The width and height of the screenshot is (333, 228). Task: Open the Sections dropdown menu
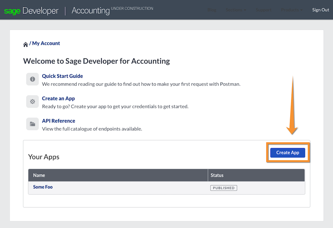coord(236,10)
